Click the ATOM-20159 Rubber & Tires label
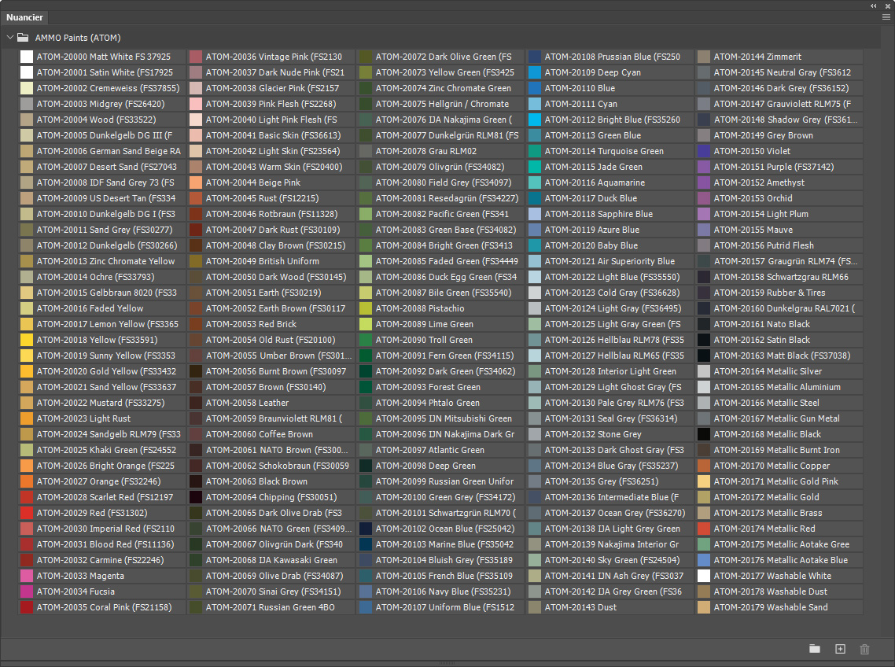Image resolution: width=895 pixels, height=667 pixels. (x=769, y=293)
